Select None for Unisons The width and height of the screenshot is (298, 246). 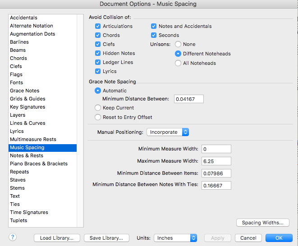tap(178, 44)
